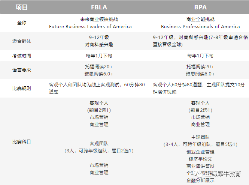
Task: Click the 商业演讲答辩 subject entry
Action: (x=200, y=166)
